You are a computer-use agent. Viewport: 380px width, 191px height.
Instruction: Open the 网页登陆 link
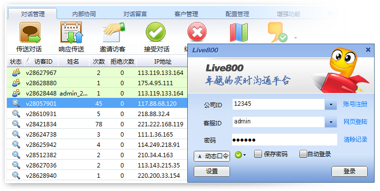(x=355, y=121)
